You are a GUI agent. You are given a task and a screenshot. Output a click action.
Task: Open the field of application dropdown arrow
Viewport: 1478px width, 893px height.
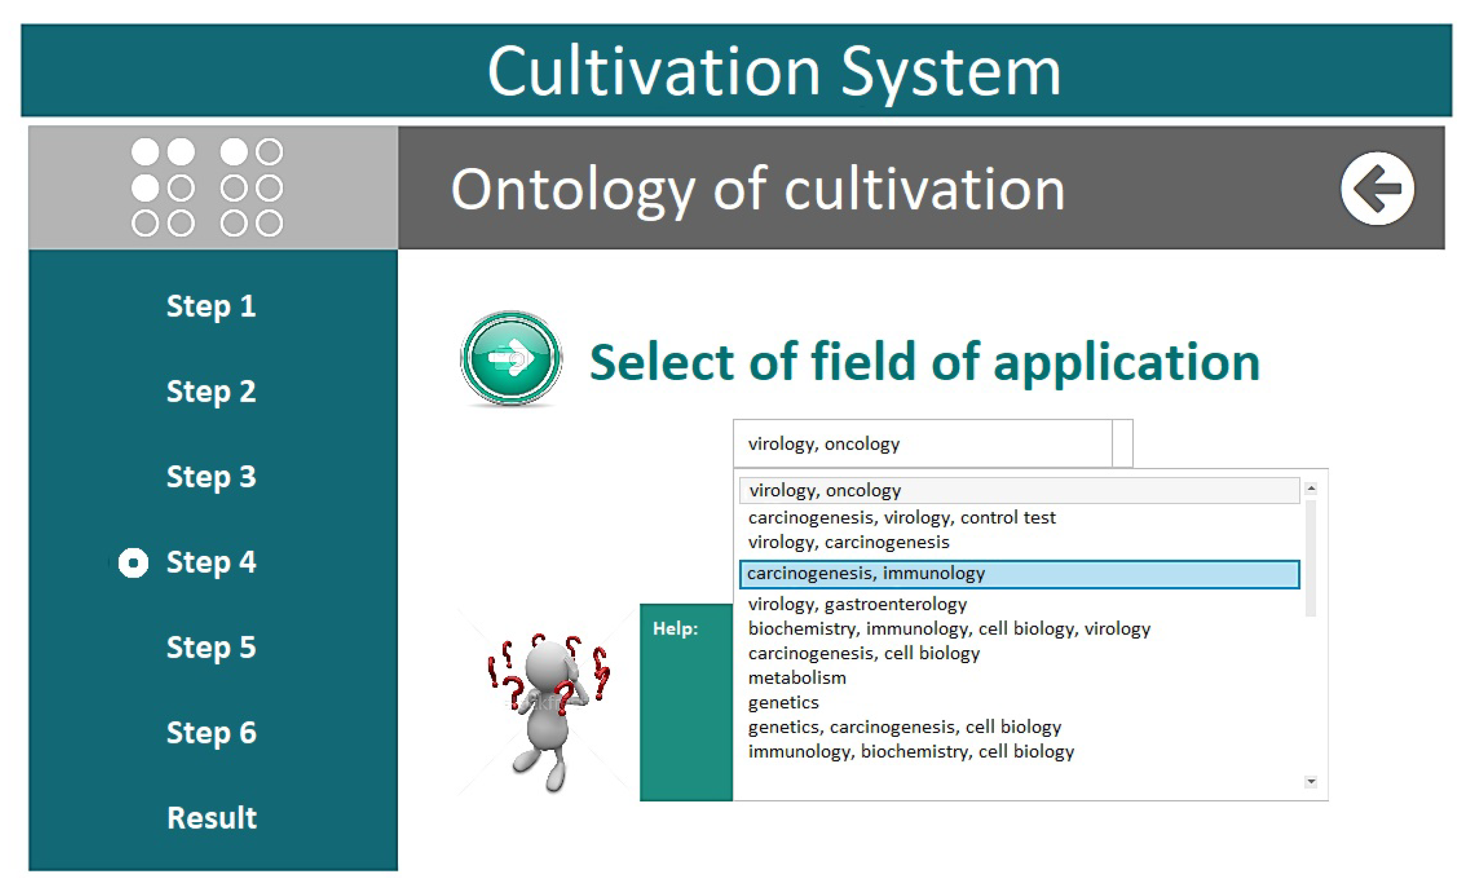pyautogui.click(x=1122, y=444)
